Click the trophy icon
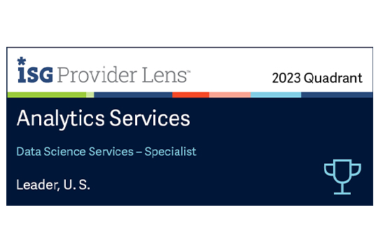Screen dimensions: 378x252 (x=342, y=176)
